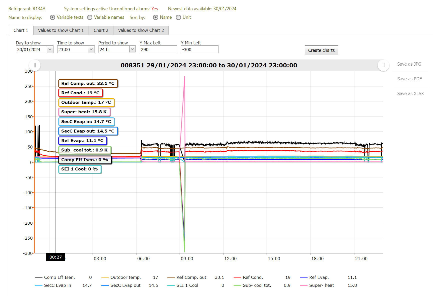The height and width of the screenshot is (296, 433).
Task: Select the Variable names radio button
Action: coord(90,17)
